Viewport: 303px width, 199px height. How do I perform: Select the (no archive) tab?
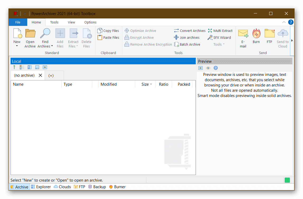point(24,75)
